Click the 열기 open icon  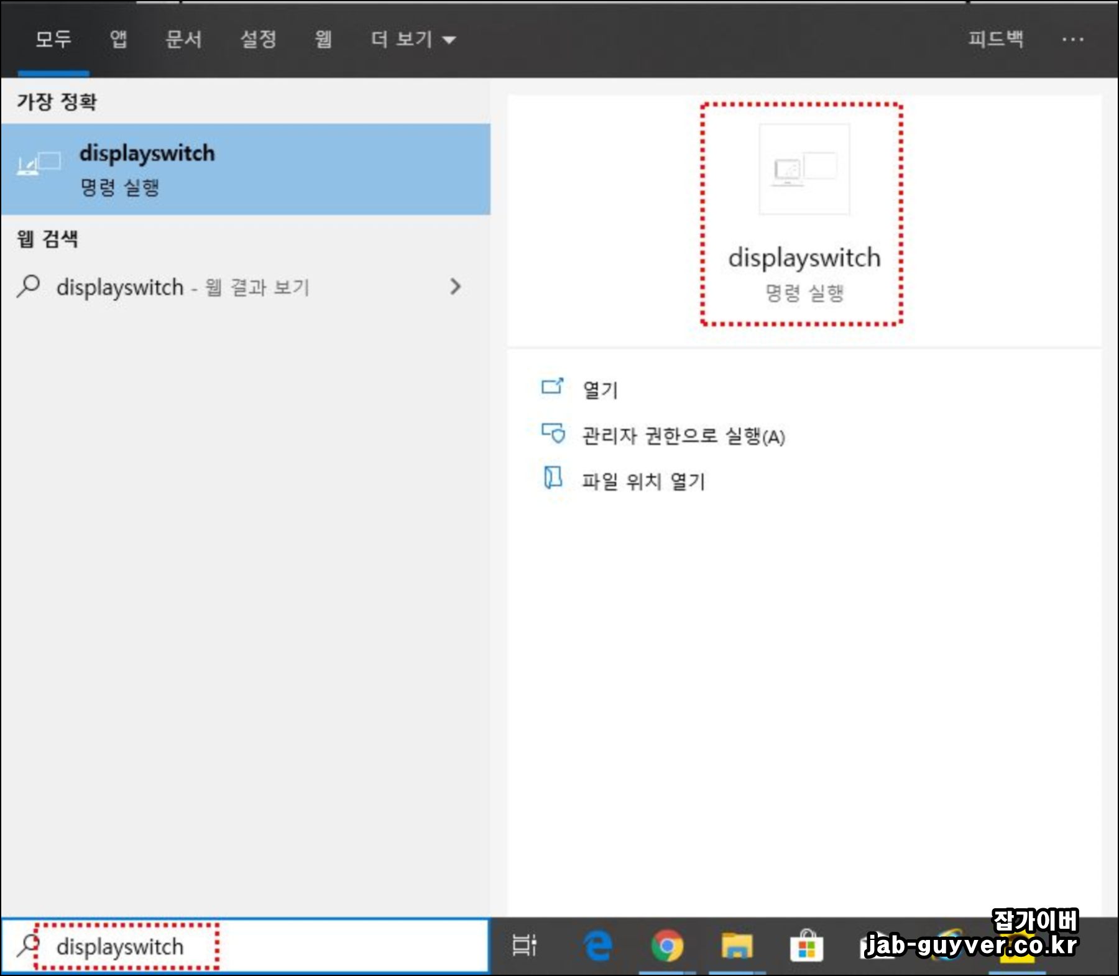[x=553, y=386]
